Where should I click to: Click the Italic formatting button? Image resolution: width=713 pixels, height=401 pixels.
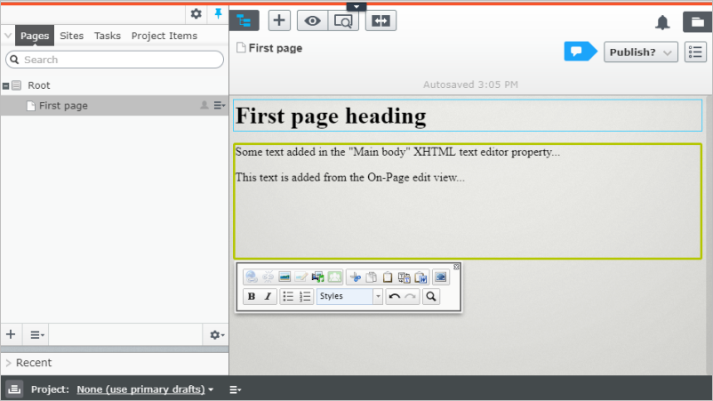tap(267, 296)
